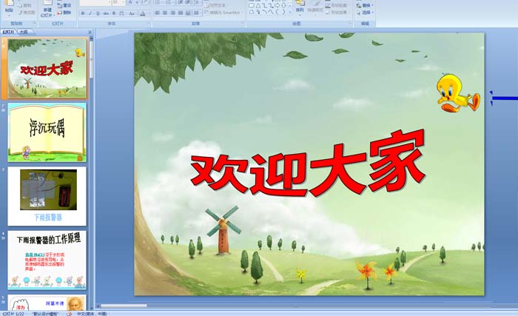Open the Change Case (Aa) menu
The image size is (518, 316).
pos(132,13)
